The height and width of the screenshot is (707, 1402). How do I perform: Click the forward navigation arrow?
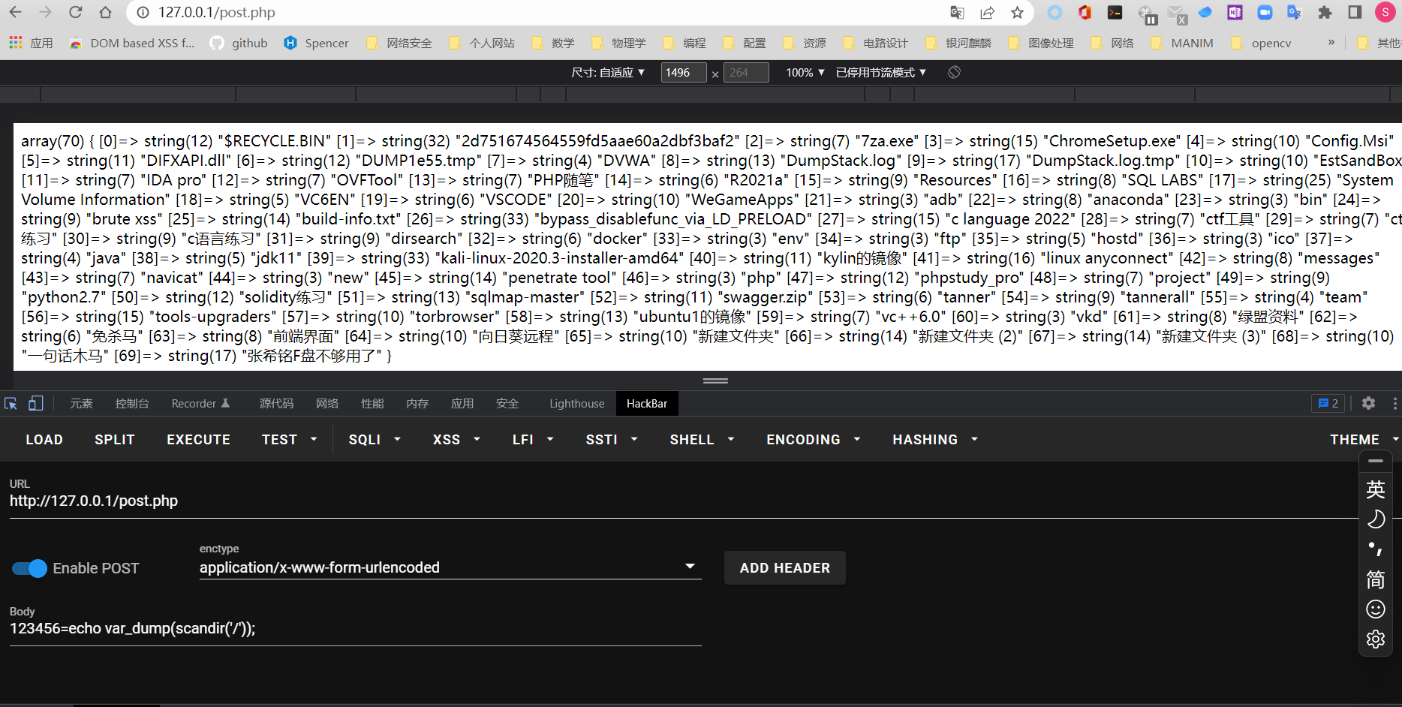point(45,12)
